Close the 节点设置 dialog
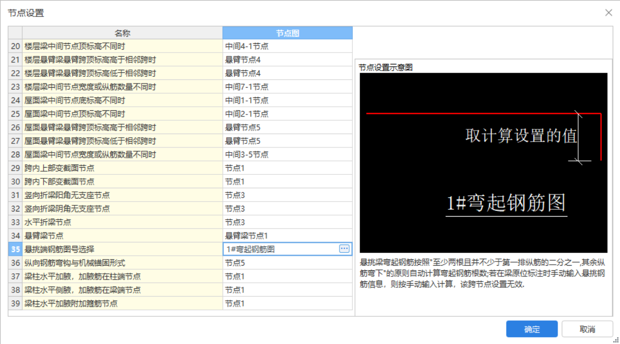Viewport: 620px width, 344px height. (609, 13)
